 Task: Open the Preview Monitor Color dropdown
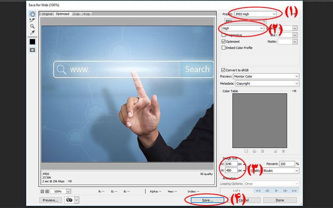[266, 77]
